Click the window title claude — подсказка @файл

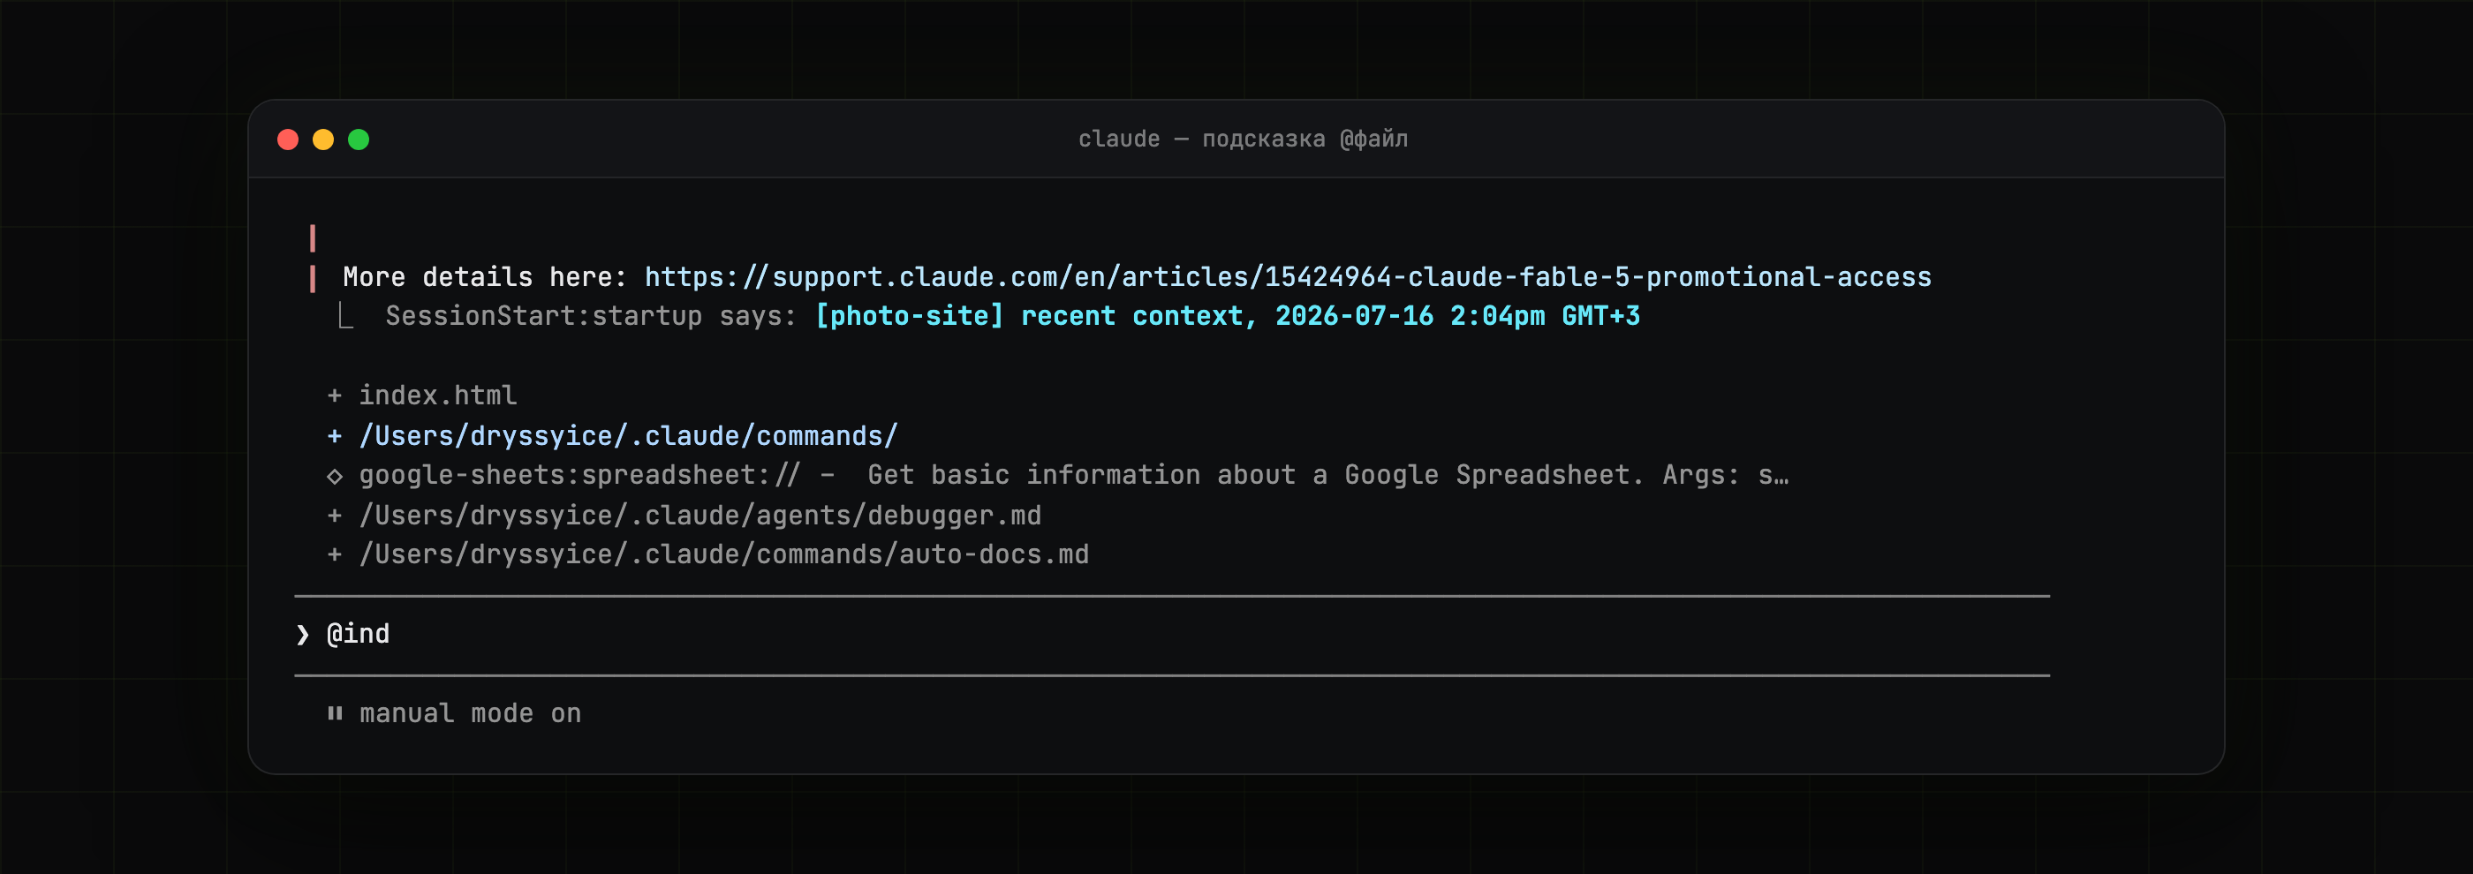[x=1243, y=139]
